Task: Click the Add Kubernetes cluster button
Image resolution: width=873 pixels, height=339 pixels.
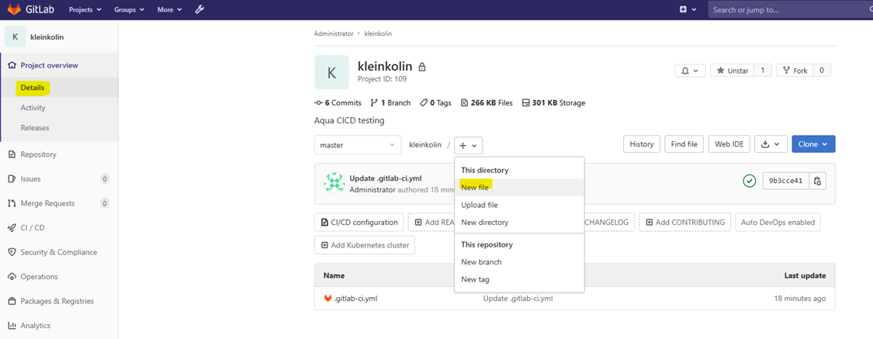Action: tap(365, 245)
